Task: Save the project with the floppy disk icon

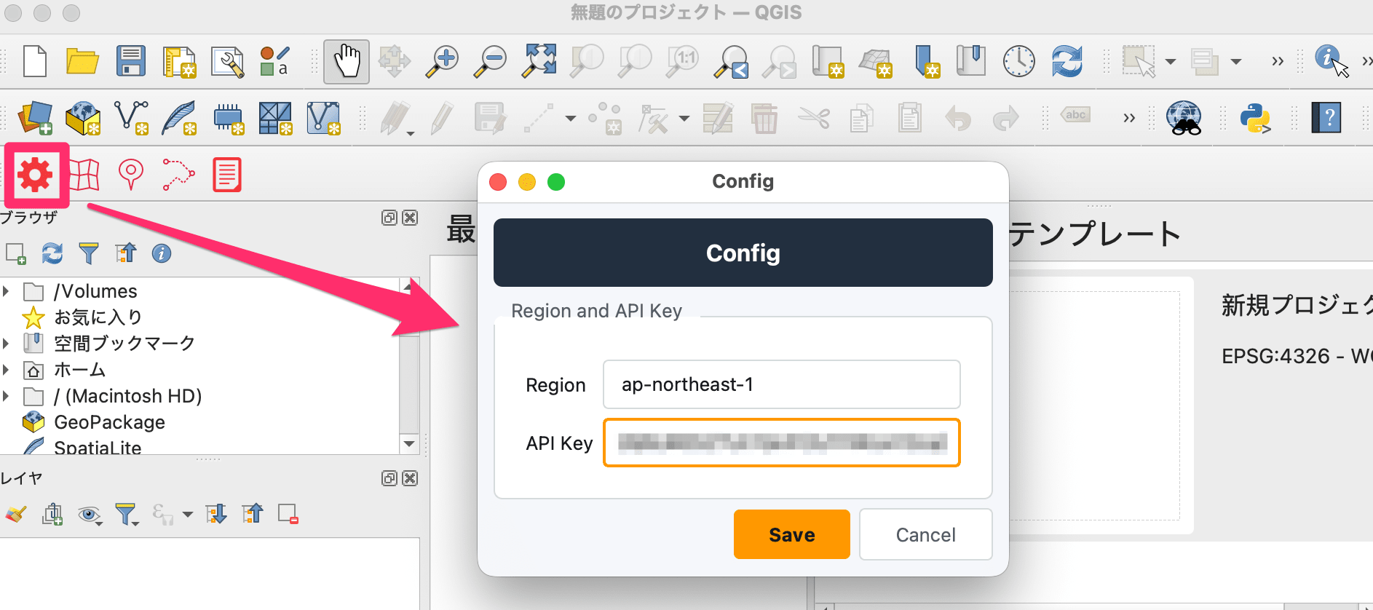Action: point(131,61)
